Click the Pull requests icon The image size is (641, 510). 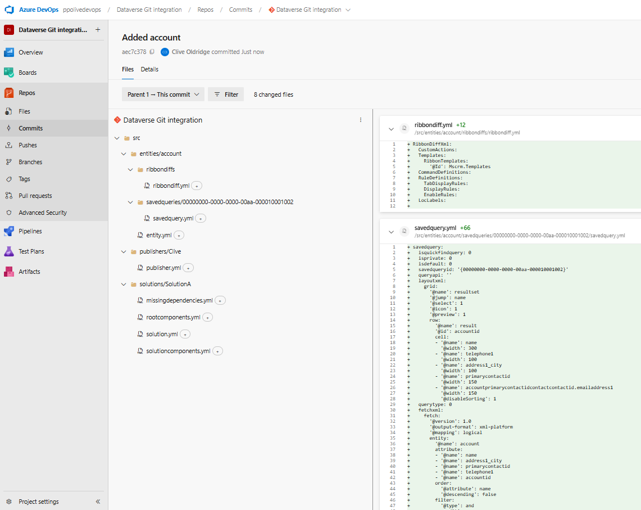[x=8, y=196]
